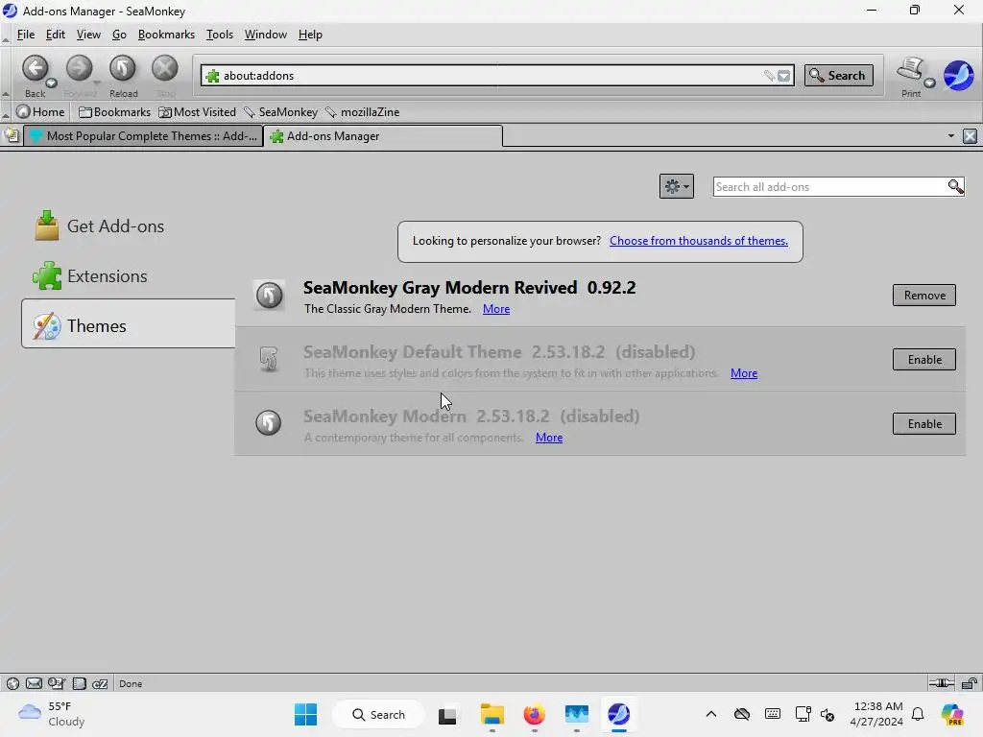Open the mozillaZine bookmark
983x737 pixels.
pos(362,112)
